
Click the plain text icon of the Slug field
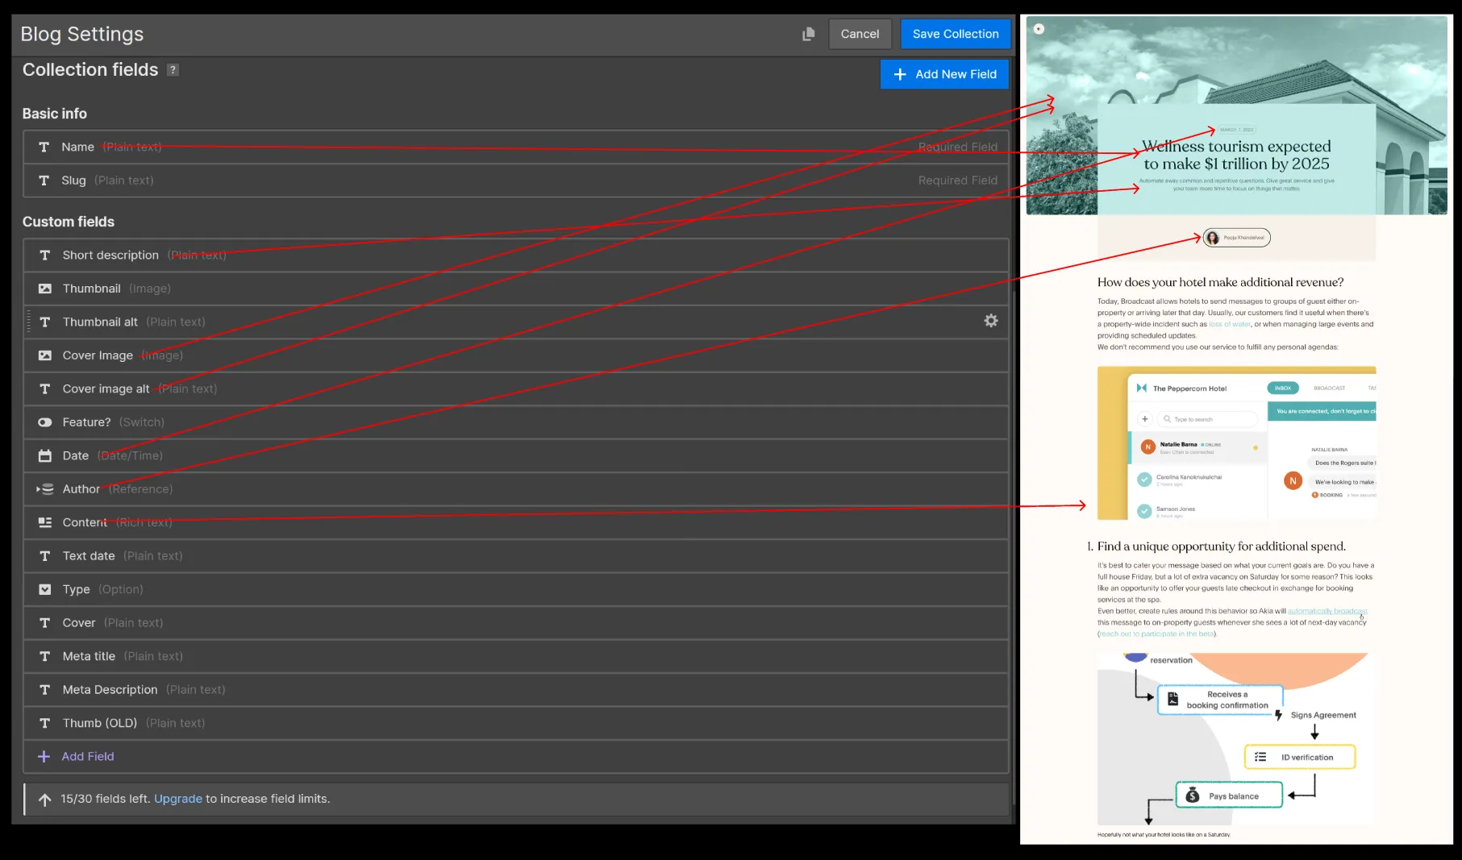(x=44, y=181)
